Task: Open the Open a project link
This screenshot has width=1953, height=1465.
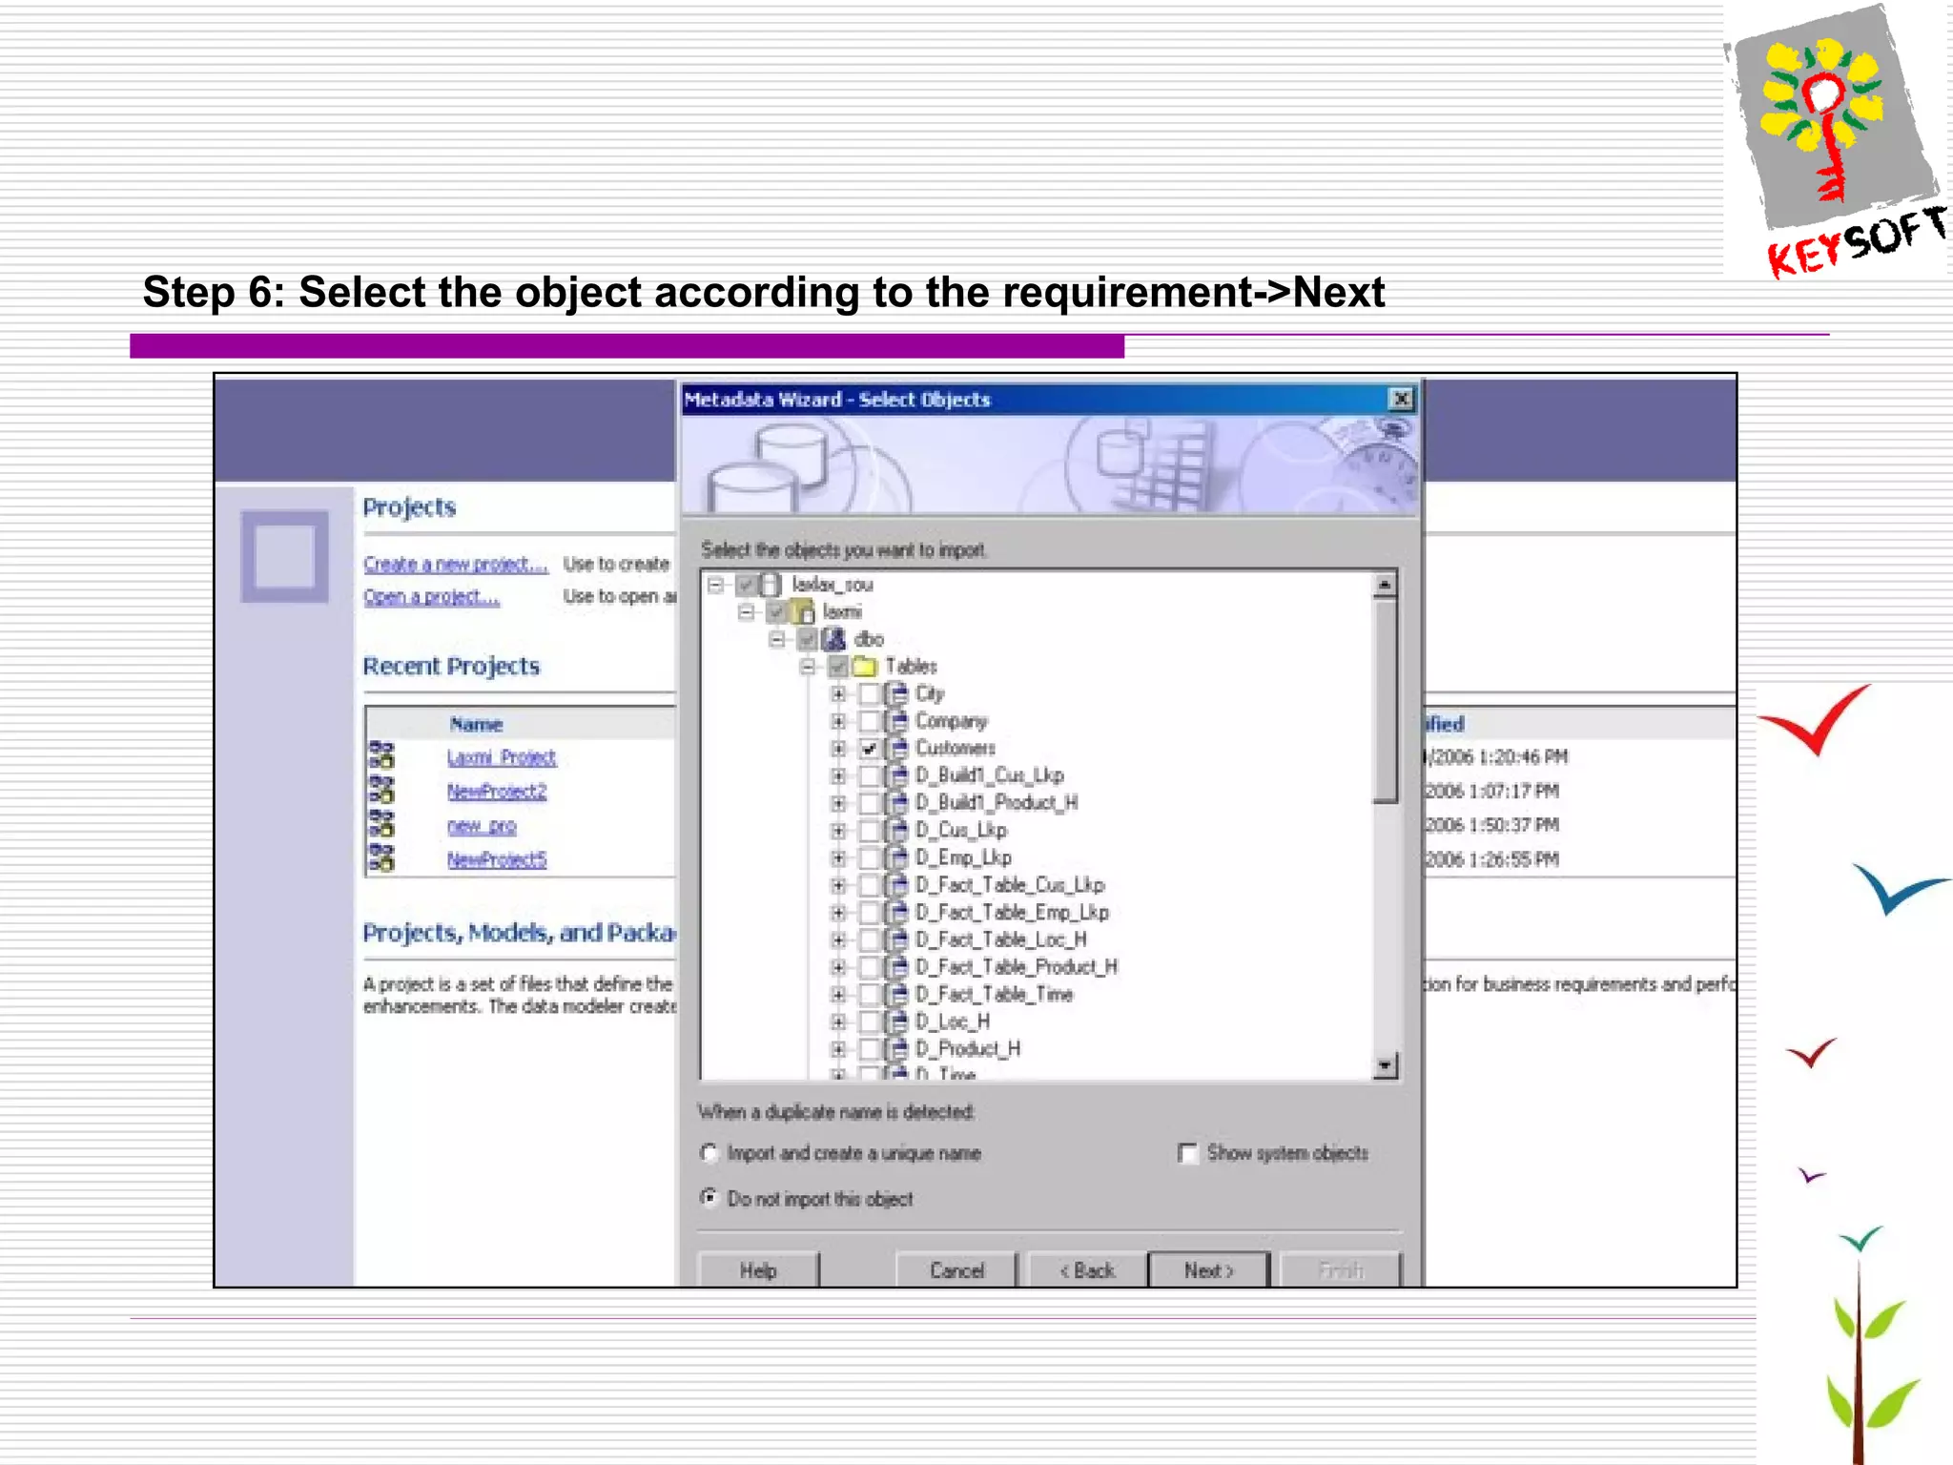Action: click(431, 597)
